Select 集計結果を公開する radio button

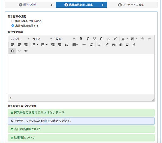coord(13,26)
